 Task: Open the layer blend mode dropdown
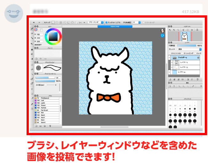[x=189, y=49]
